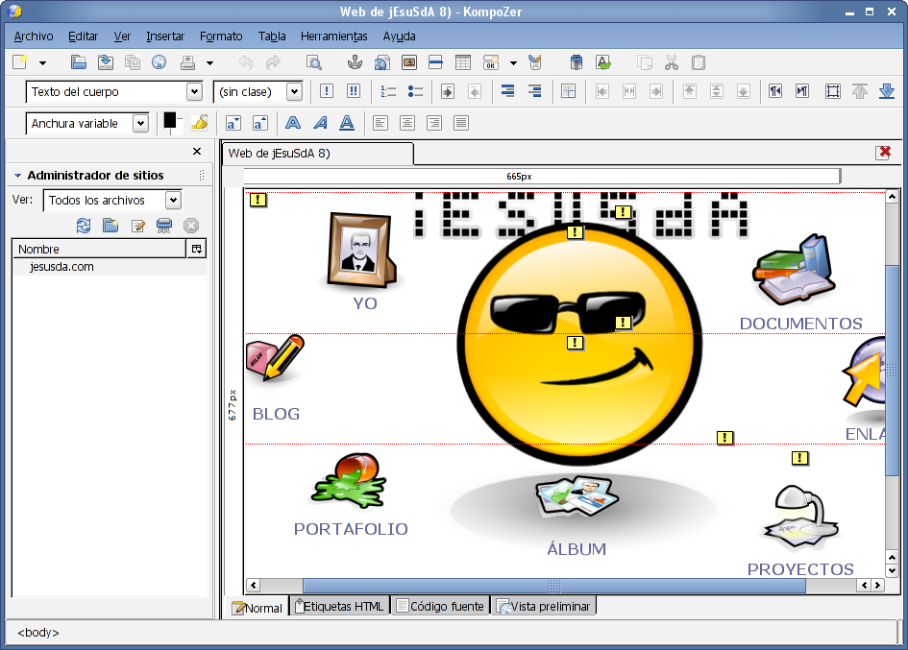Open the Tabla menu
Viewport: 908px width, 650px height.
pos(272,36)
